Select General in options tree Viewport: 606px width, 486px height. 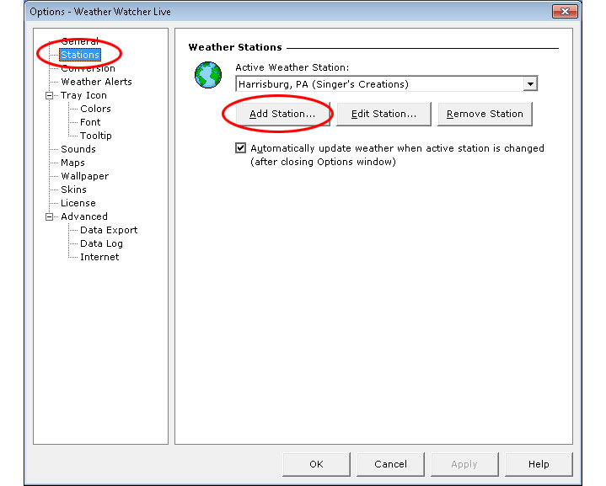click(79, 41)
